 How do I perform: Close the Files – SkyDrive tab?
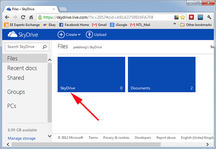coord(54,9)
